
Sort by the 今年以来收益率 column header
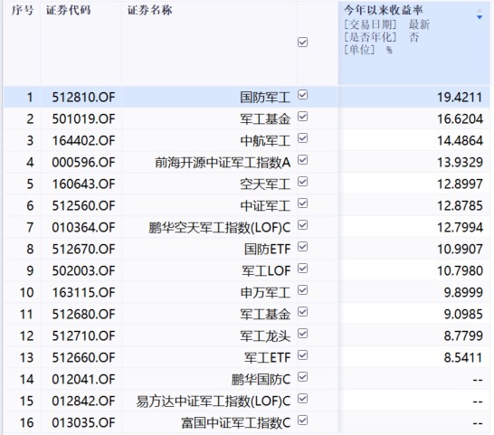pyautogui.click(x=383, y=10)
